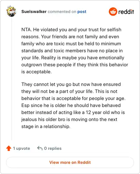
Task: Click the "1 upvote" label
Action: coord(21,148)
